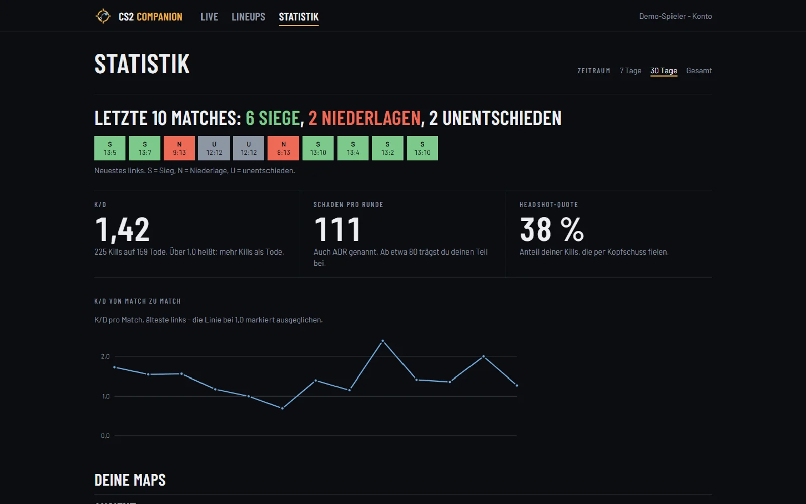Screen dimensions: 806x504
Task: Open the Demo-Spieler Konto link
Action: pyautogui.click(x=676, y=16)
